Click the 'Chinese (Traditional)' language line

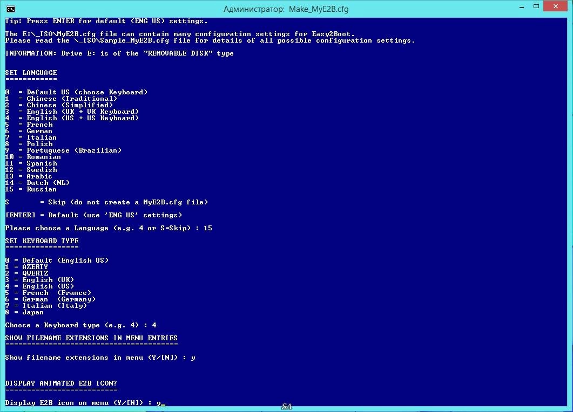click(x=61, y=99)
